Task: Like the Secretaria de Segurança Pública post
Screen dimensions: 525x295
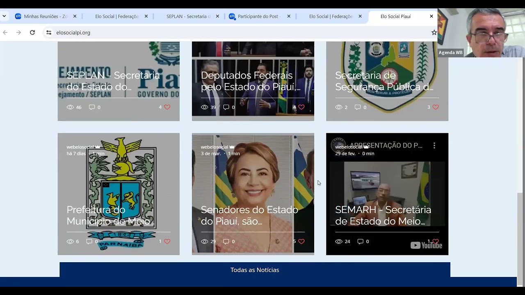Action: (x=436, y=107)
